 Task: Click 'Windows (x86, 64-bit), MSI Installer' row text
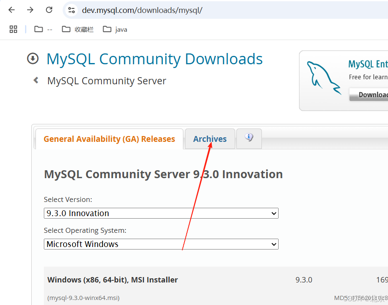pyautogui.click(x=113, y=280)
